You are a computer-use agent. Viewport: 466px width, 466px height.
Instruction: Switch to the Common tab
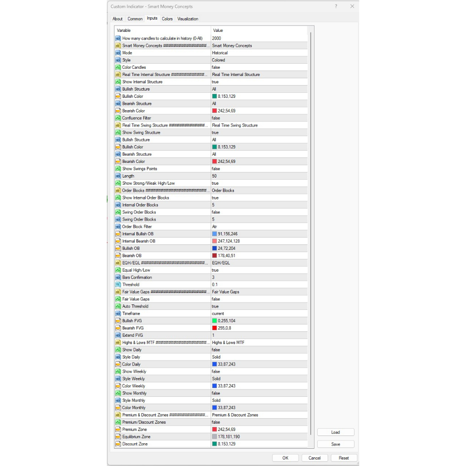(135, 19)
